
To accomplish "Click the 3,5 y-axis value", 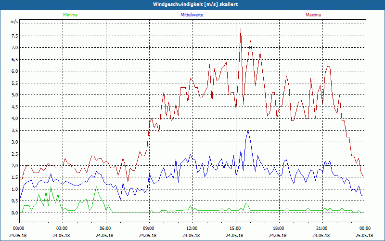I will tap(15, 130).
